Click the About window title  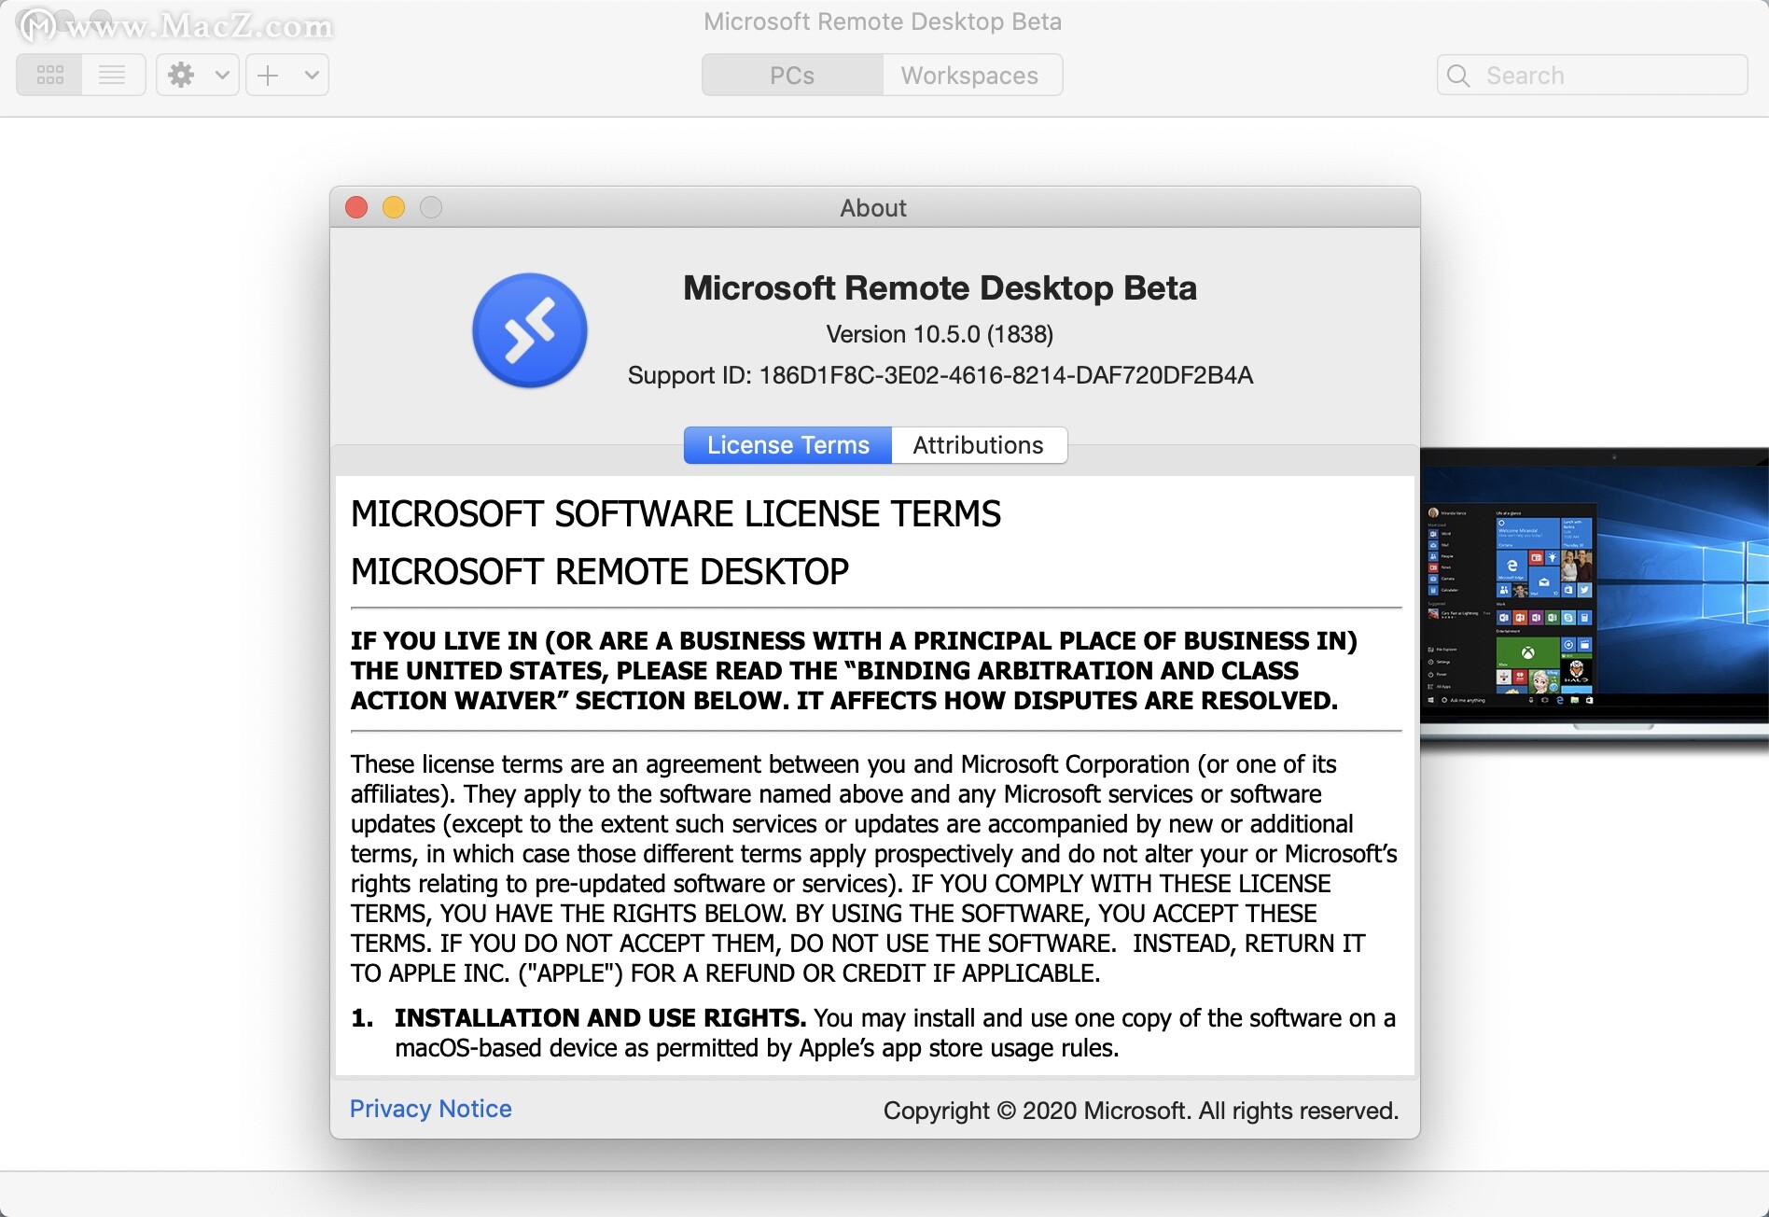pyautogui.click(x=873, y=207)
